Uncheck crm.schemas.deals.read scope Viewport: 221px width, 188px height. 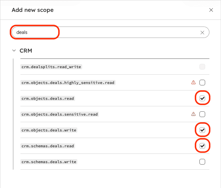point(202,146)
